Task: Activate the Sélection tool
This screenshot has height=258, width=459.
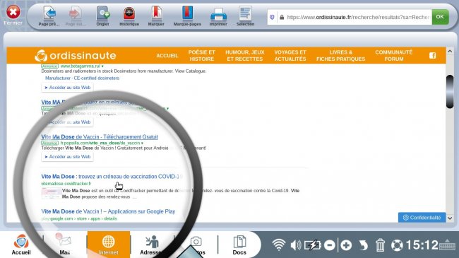Action: [245, 16]
